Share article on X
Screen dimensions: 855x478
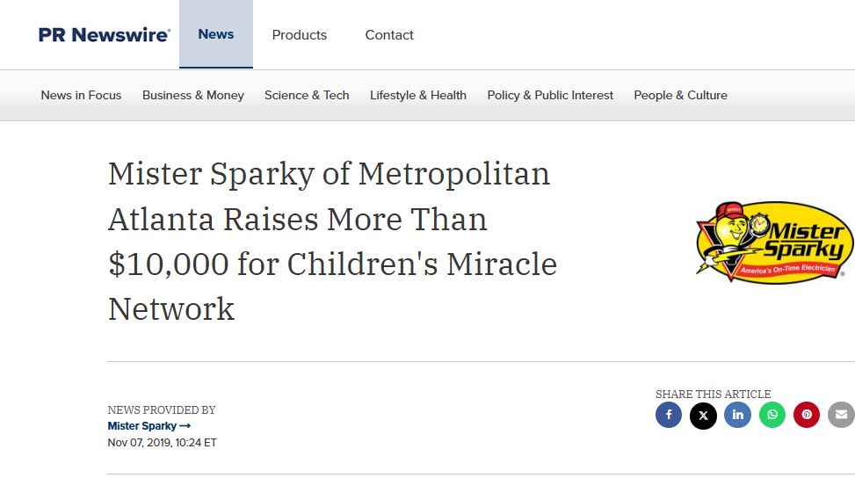coord(703,415)
